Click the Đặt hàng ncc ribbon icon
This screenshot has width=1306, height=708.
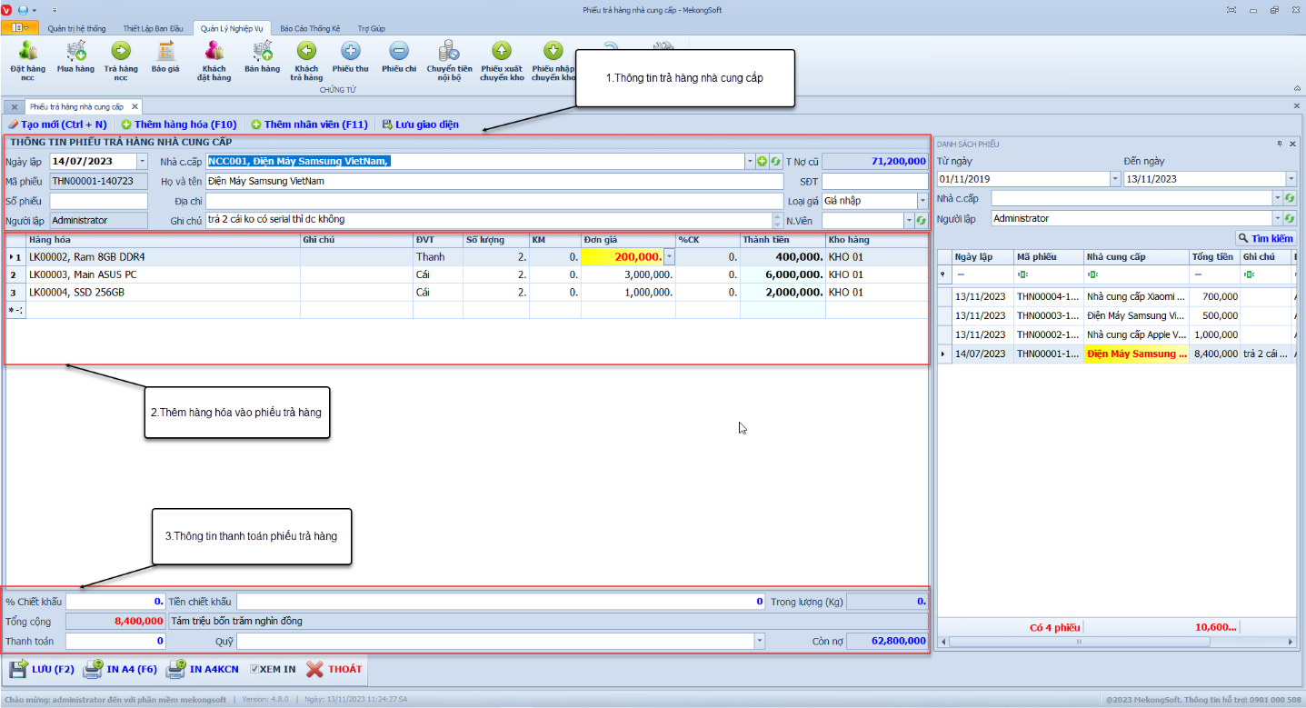pos(27,60)
